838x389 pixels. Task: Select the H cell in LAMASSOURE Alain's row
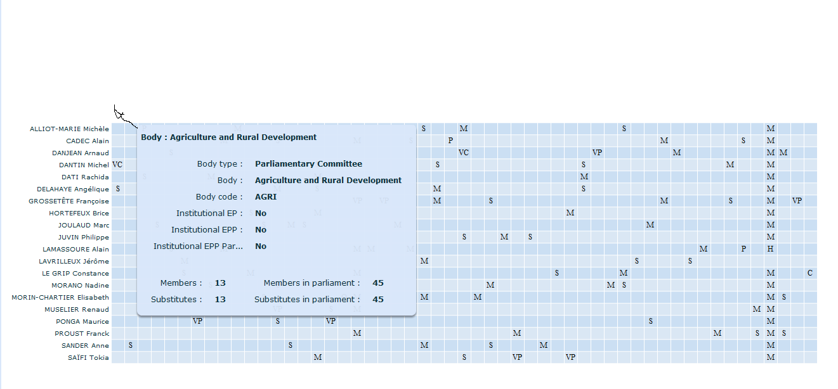click(x=770, y=249)
